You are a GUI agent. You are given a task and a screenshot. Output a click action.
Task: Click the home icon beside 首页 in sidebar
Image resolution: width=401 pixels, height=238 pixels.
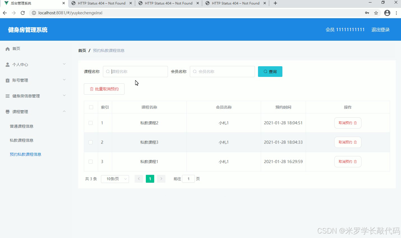tap(8, 49)
